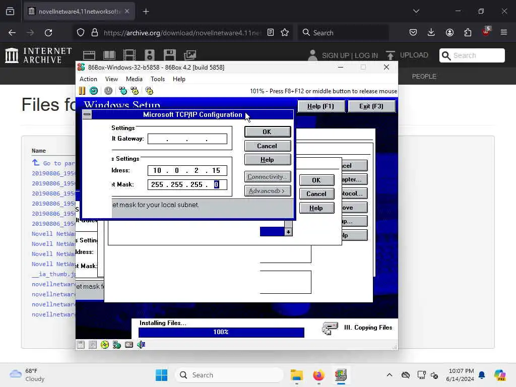This screenshot has height=387, width=516.
Task: Click the sound speaker icon in 86Box status bar
Action: 141,345
